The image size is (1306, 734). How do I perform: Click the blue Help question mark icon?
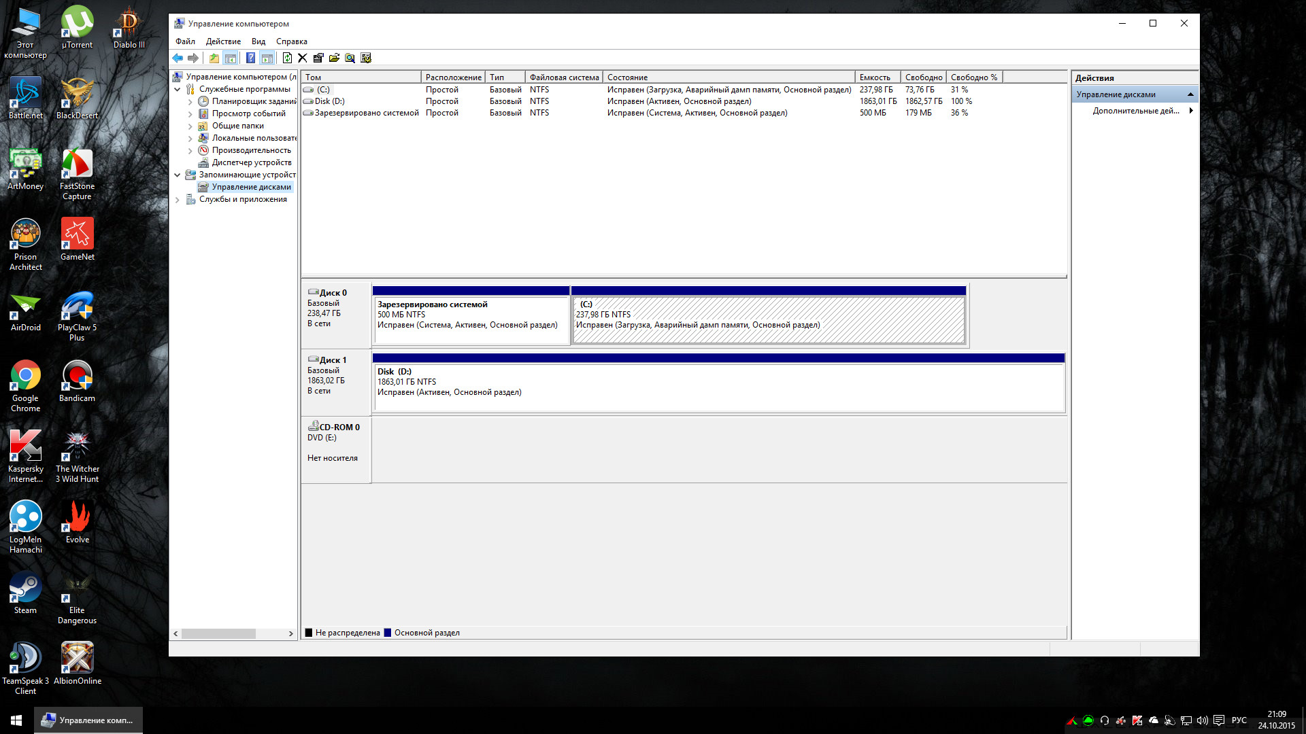click(x=250, y=58)
